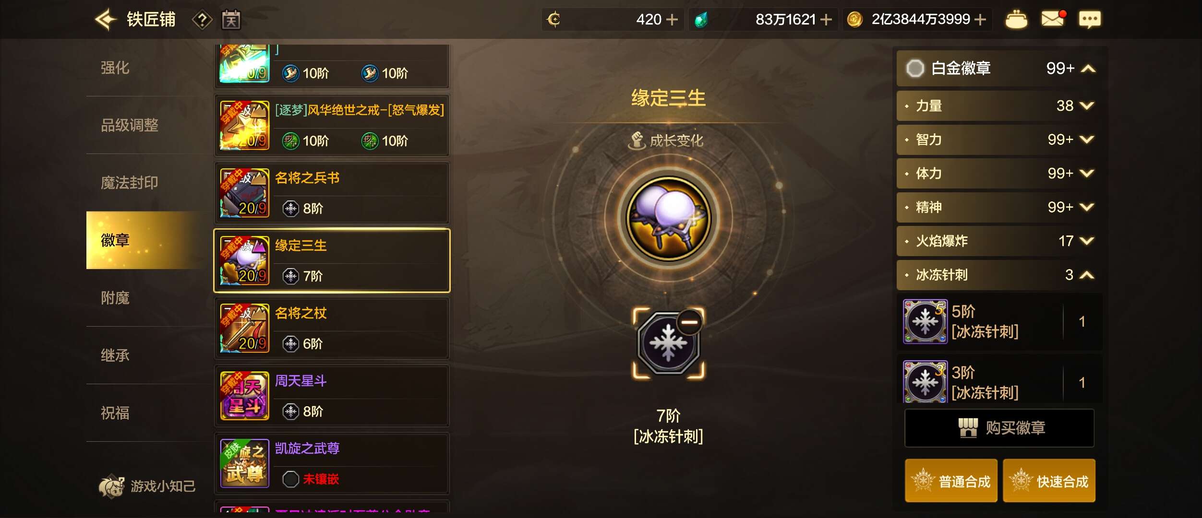
Task: Open the money pouch icon
Action: pyautogui.click(x=1016, y=20)
